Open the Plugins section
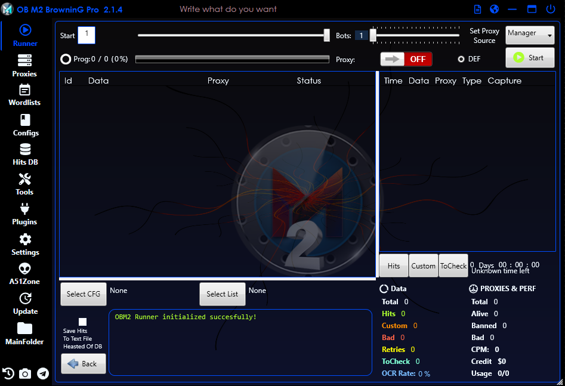Viewport: 565px width, 386px height. (x=24, y=214)
